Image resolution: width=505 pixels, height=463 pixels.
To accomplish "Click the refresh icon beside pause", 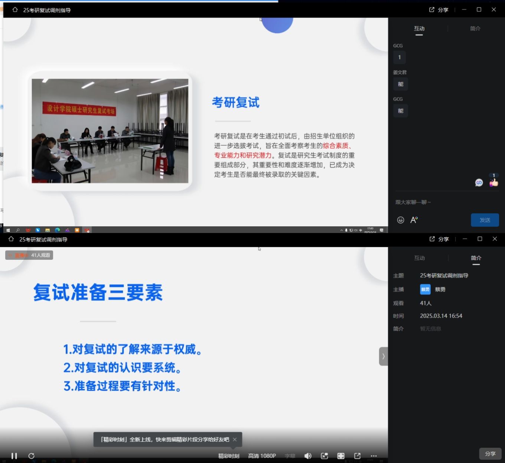I will tap(32, 456).
